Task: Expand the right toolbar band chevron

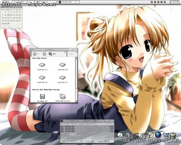Action: coord(76,52)
